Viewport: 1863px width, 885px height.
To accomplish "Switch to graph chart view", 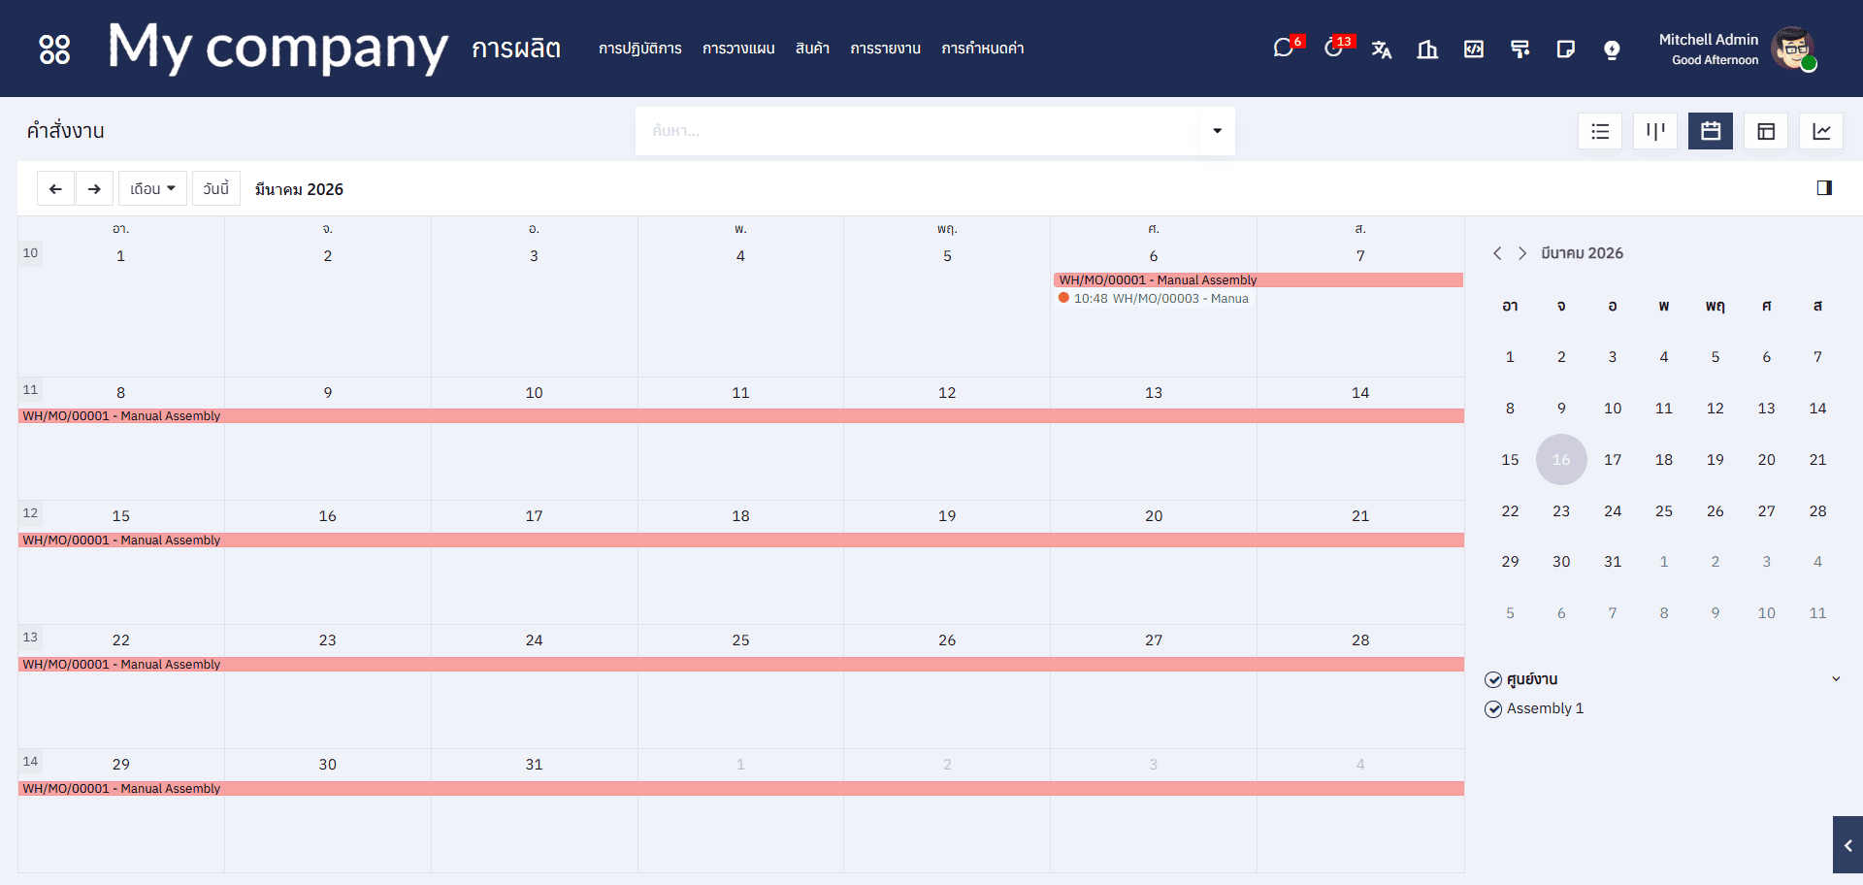I will [x=1821, y=131].
